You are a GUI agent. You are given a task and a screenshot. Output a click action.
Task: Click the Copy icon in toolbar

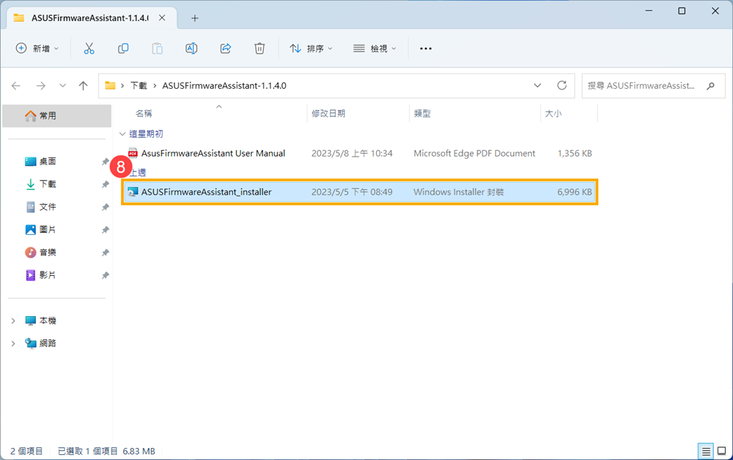pos(123,49)
